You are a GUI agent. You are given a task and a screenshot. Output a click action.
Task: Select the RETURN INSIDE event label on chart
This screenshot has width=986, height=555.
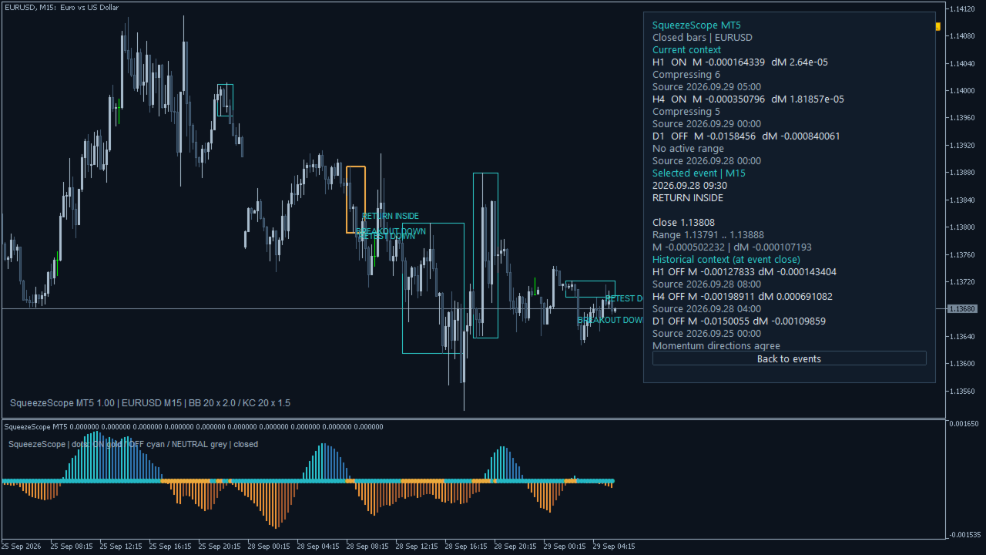point(391,216)
